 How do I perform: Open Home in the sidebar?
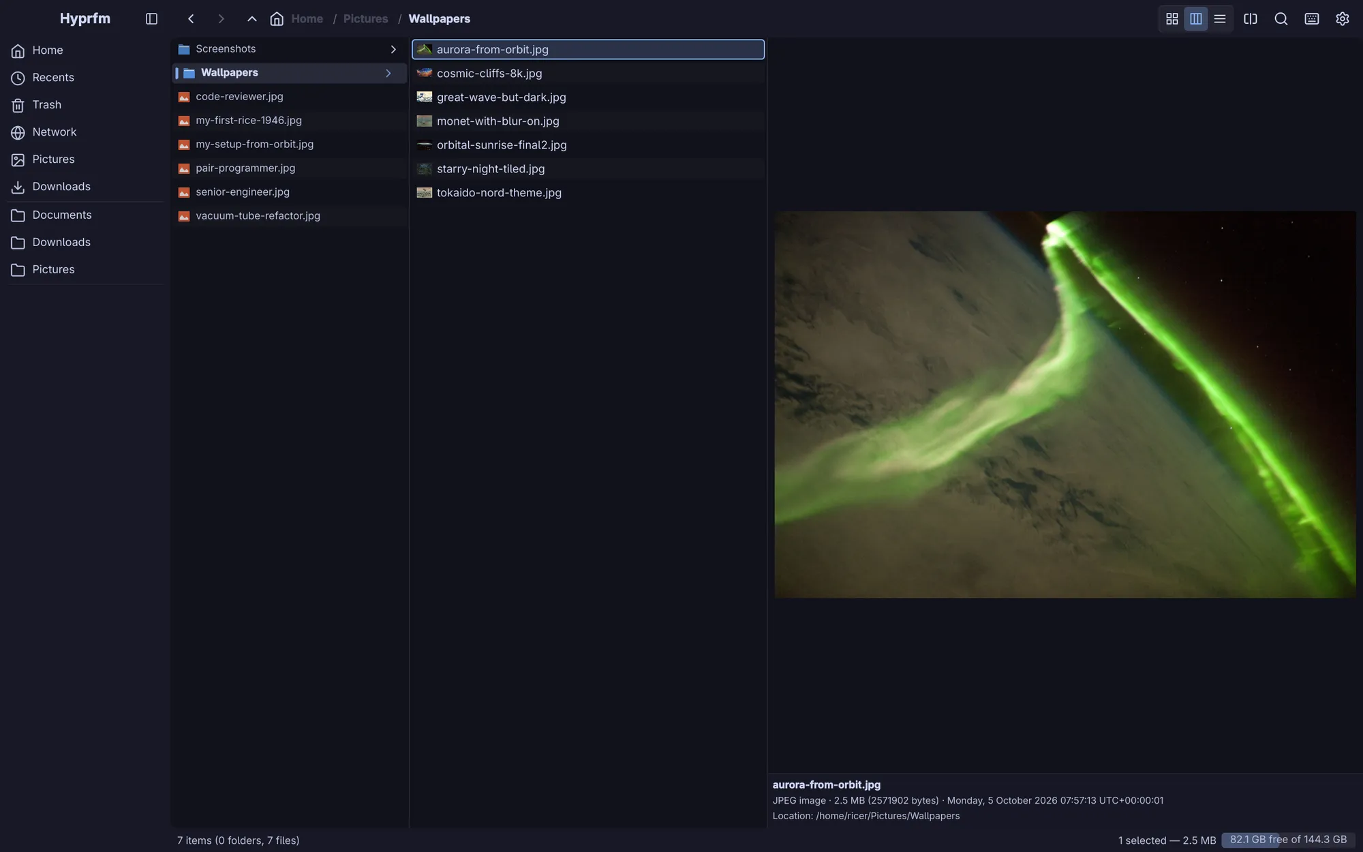[85, 50]
